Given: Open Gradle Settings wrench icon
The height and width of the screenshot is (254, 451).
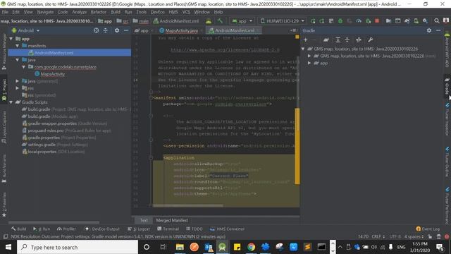Looking at the screenshot, I should pos(370,40).
